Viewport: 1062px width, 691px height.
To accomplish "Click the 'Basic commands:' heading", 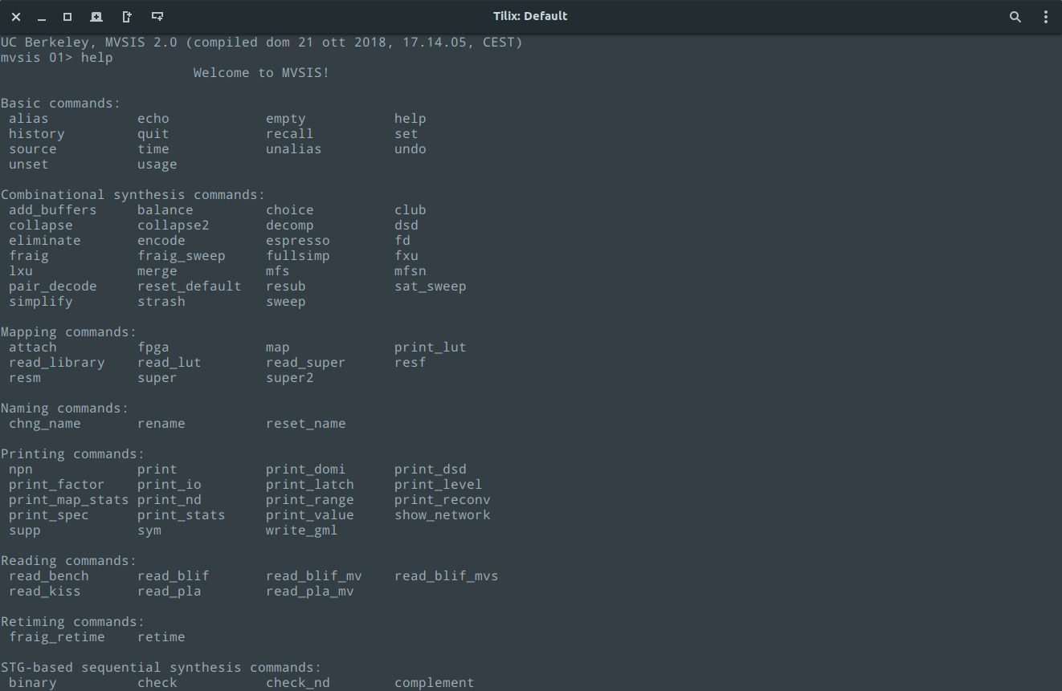I will tap(61, 104).
